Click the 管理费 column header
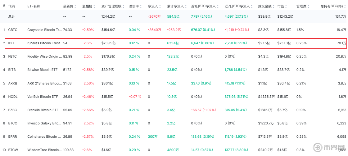This screenshot has height=156, width=348. 301,6
